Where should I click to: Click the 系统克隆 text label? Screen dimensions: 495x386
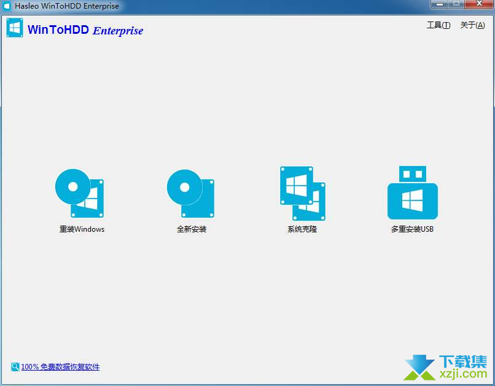click(x=302, y=229)
